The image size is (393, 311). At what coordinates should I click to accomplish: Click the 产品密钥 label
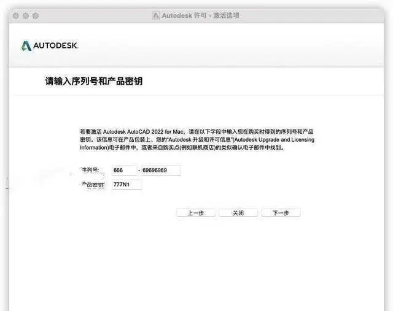[x=93, y=185]
